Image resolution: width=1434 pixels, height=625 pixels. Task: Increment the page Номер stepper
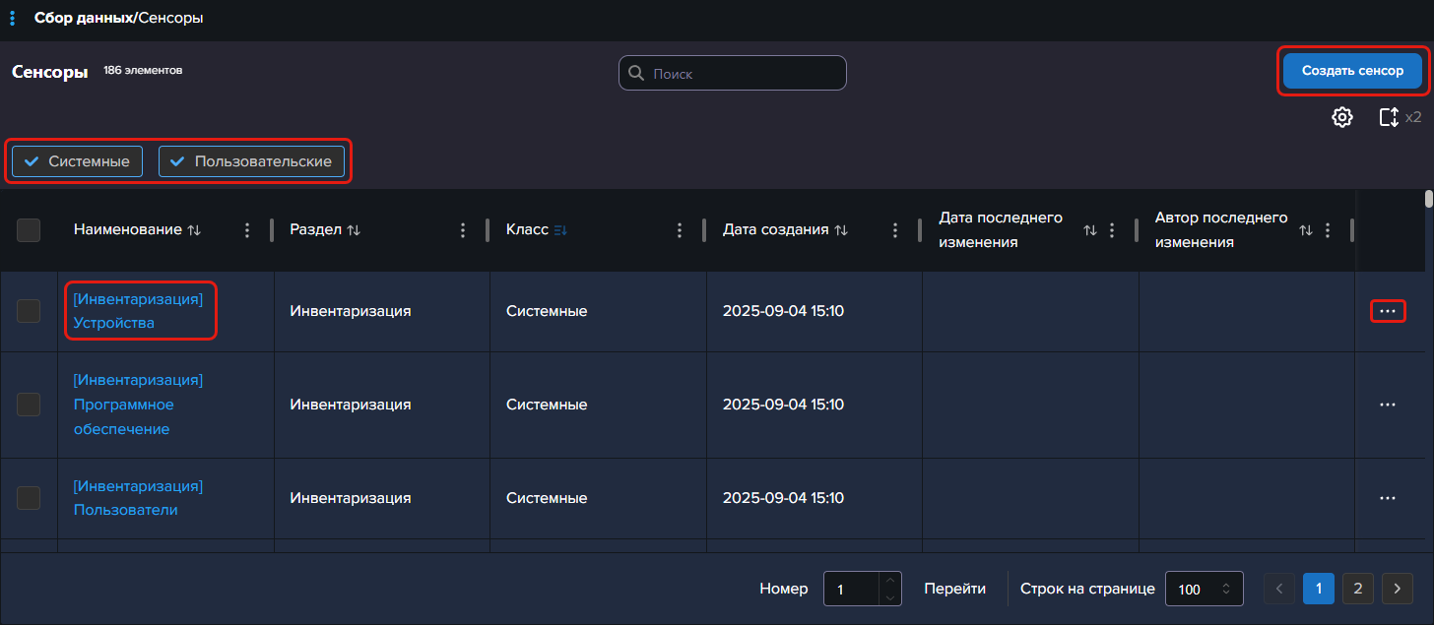pyautogui.click(x=889, y=581)
